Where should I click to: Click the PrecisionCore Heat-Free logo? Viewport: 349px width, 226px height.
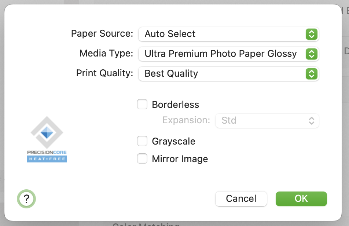47,139
